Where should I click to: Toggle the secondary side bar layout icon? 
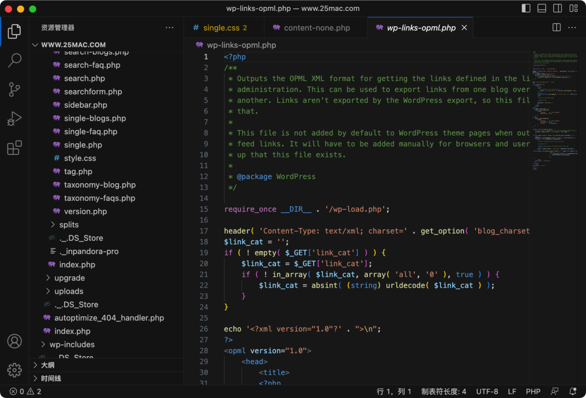[x=557, y=8]
